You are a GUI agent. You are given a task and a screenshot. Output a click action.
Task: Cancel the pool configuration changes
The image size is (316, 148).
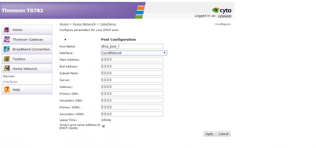(x=224, y=134)
